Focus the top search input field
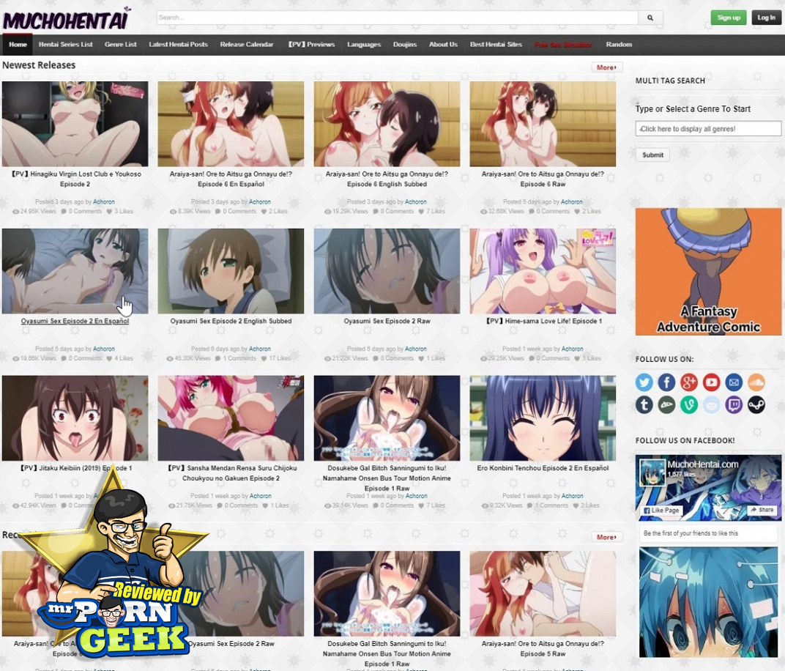785x671 pixels. pos(397,18)
